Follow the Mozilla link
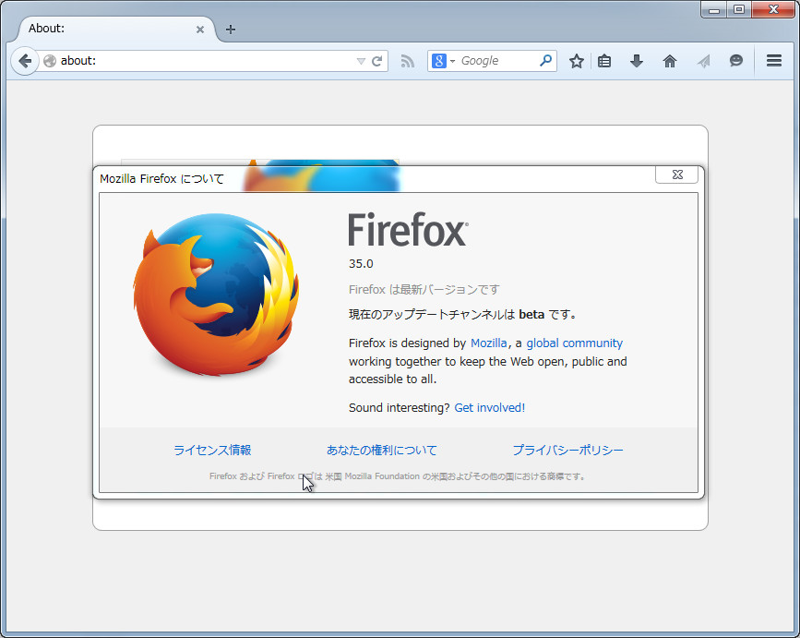The image size is (800, 638). (488, 343)
